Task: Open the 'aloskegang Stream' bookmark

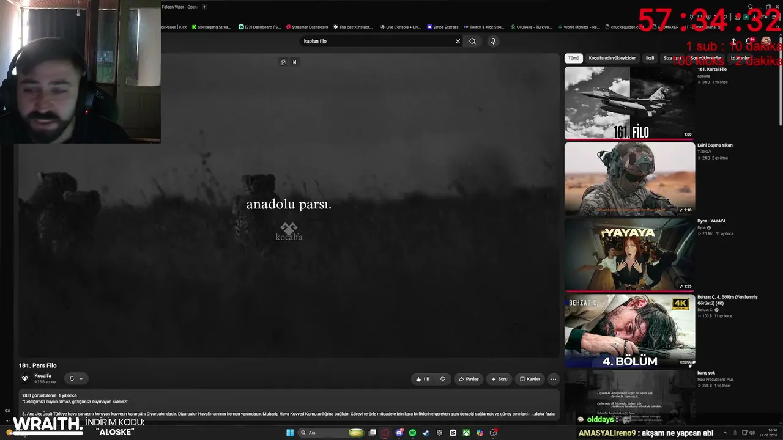Action: point(212,27)
